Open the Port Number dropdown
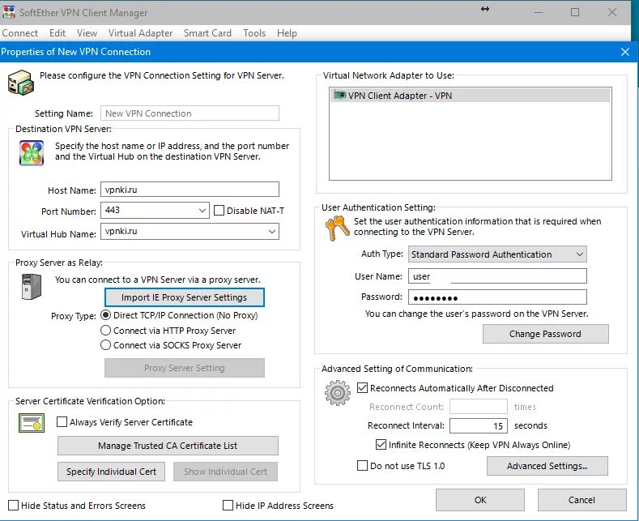This screenshot has width=639, height=521. tap(202, 211)
